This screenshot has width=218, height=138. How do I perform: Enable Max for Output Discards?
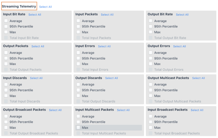(78, 96)
